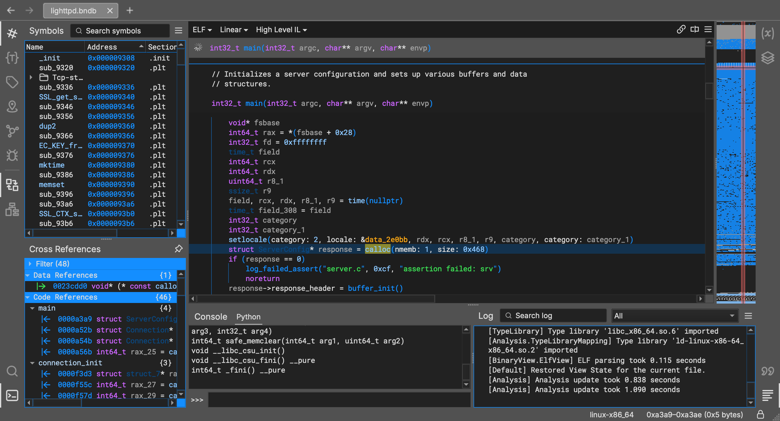Screen dimensions: 780x421
Task: Open the High Level IL dropdown
Action: pos(281,30)
